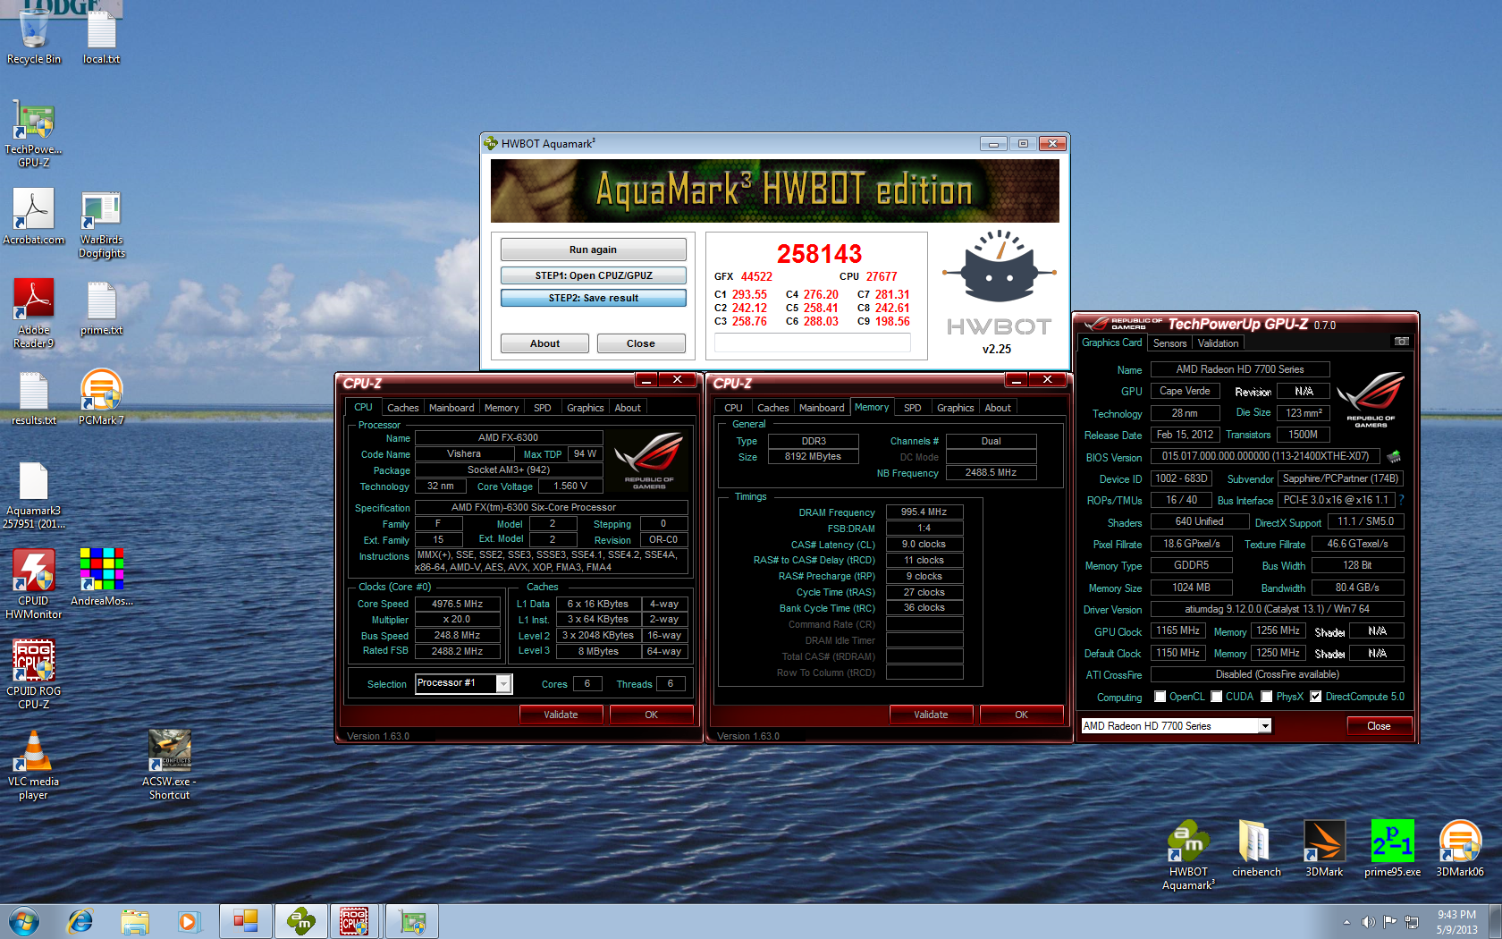1502x939 pixels.
Task: Toggle the CUDA checkbox in GPU-Z
Action: point(1217,697)
